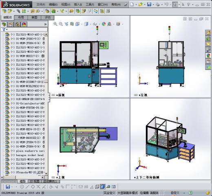Image resolution: width=212 pixels, height=196 pixels.
Task: Open SolidWorks Resources home in task pane
Action: 208,33
